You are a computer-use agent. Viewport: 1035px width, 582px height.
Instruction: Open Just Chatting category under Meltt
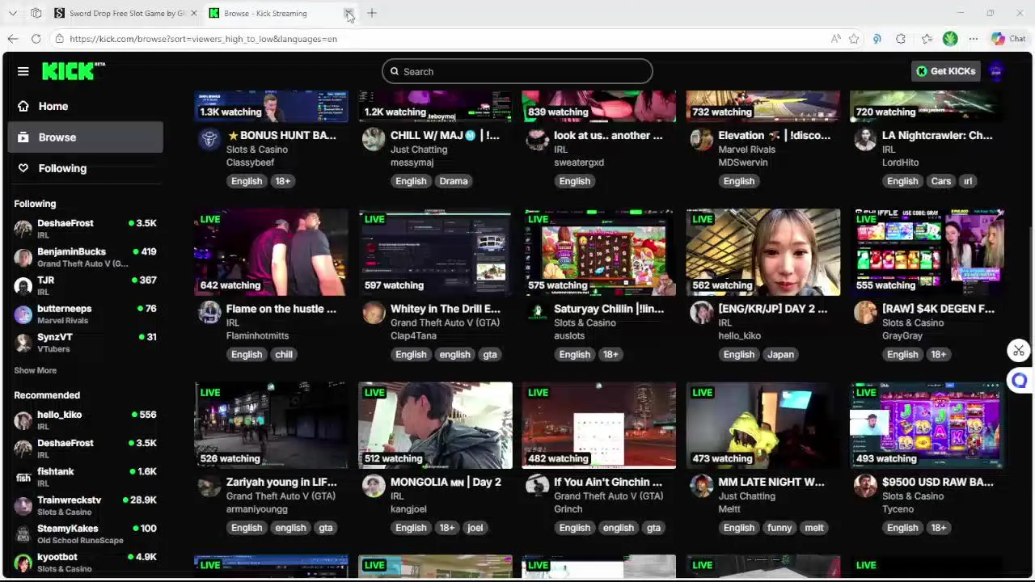click(x=746, y=496)
